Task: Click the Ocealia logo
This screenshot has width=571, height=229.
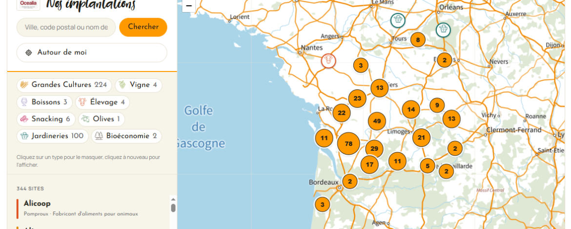Action: (28, 4)
